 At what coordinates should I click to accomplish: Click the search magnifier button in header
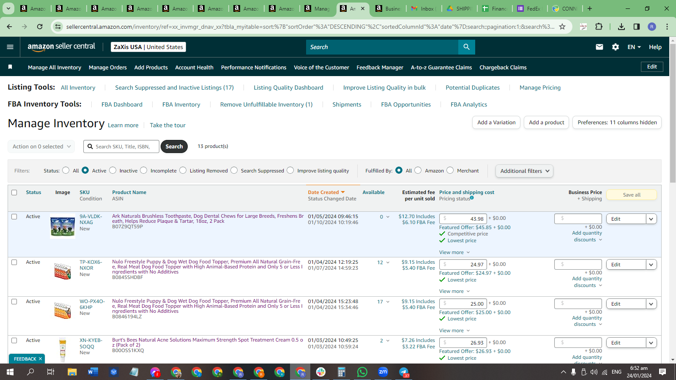click(x=466, y=47)
